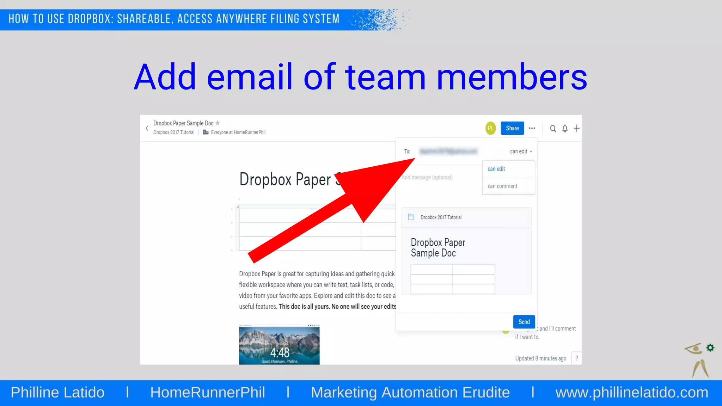Open the notifications bell

(565, 129)
